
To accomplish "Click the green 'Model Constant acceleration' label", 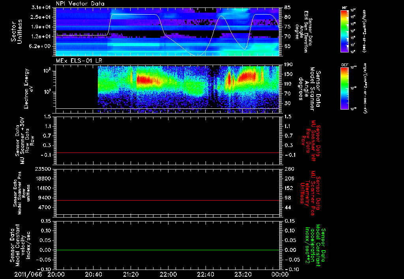I will pyautogui.click(x=316, y=245).
